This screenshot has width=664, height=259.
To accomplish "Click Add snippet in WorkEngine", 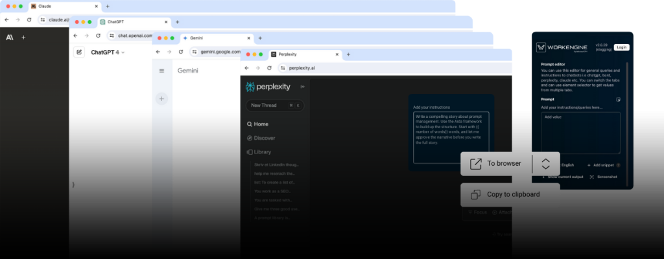I will click(600, 165).
